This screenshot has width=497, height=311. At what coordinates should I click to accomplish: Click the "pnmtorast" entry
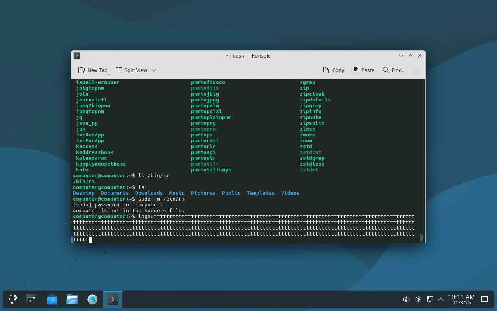(205, 141)
